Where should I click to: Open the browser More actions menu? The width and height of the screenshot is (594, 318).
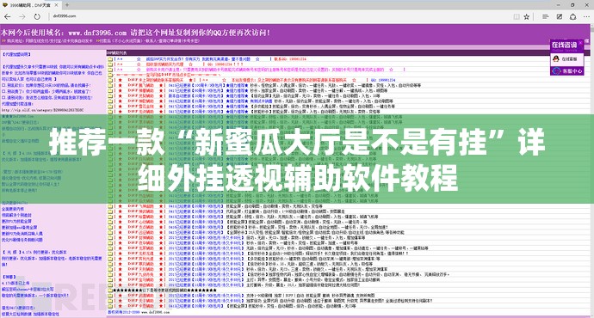tap(586, 16)
